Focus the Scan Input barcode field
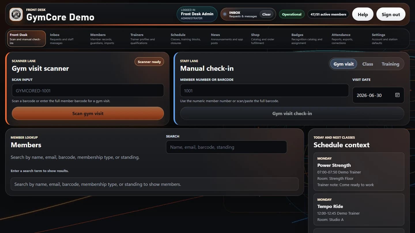Screen dimensions: 415x233 88,91
